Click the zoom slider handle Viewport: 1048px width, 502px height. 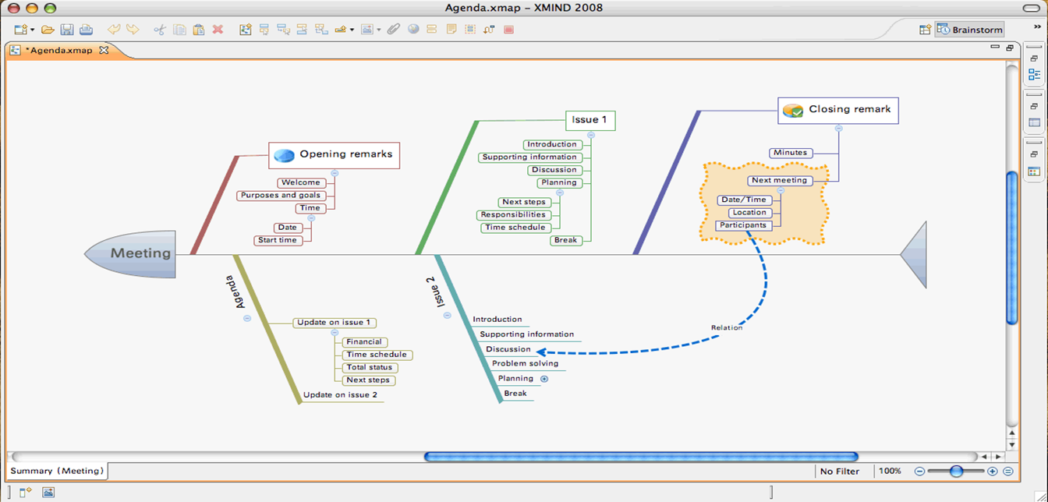pos(956,471)
